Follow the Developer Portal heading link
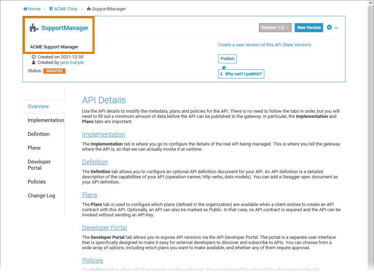The height and width of the screenshot is (272, 374). 105,228
